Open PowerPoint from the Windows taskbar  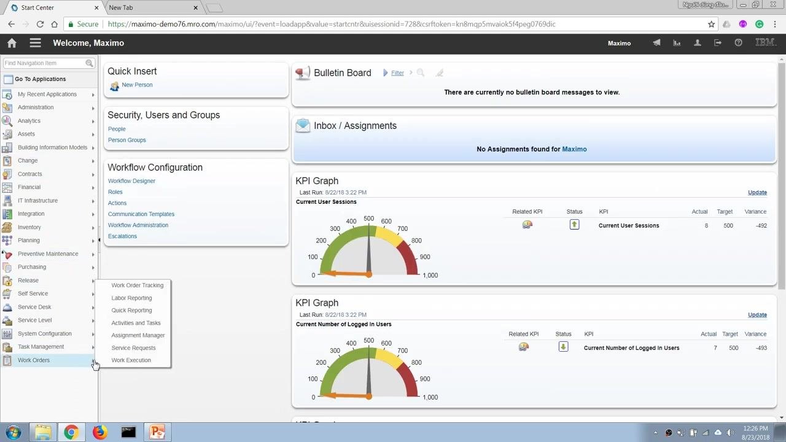pos(157,432)
